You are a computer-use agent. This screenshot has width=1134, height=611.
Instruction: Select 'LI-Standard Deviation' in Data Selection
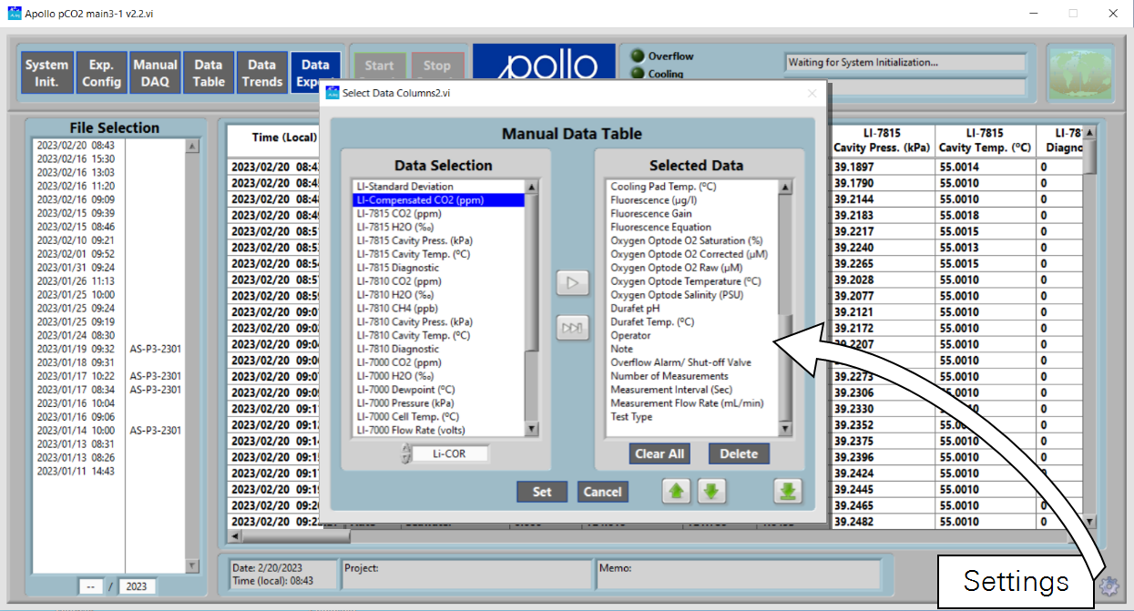tap(439, 187)
